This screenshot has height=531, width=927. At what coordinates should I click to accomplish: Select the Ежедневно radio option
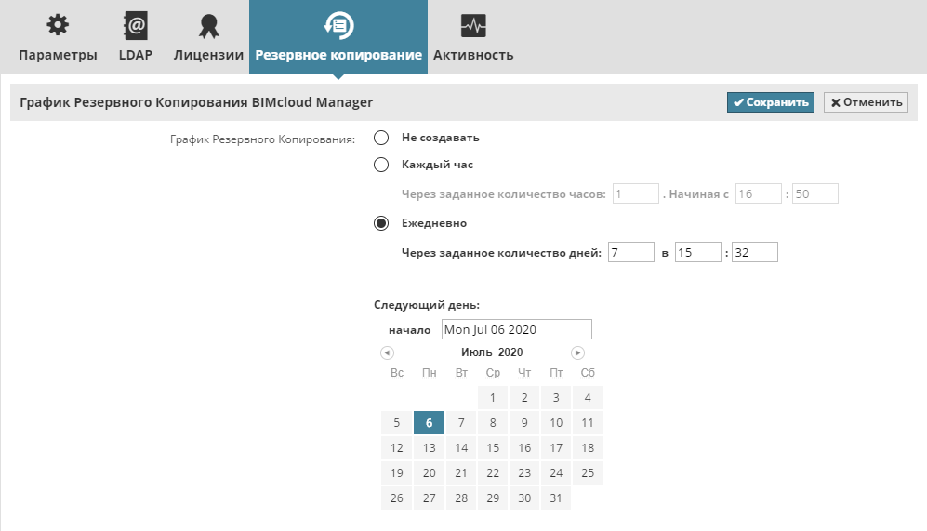[380, 223]
